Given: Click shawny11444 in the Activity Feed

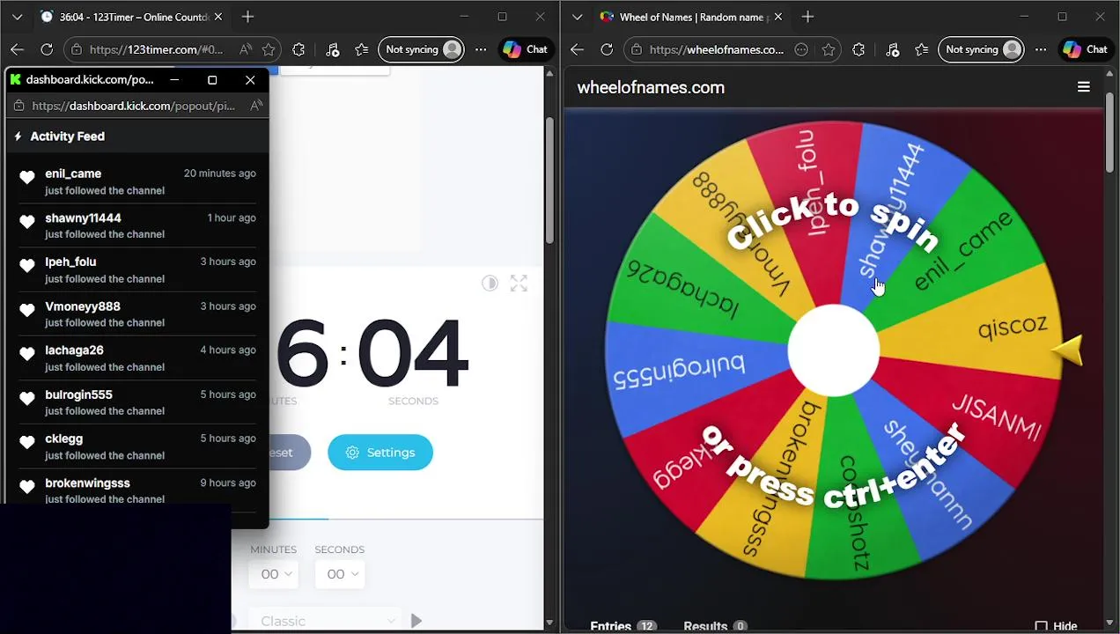Looking at the screenshot, I should (83, 217).
